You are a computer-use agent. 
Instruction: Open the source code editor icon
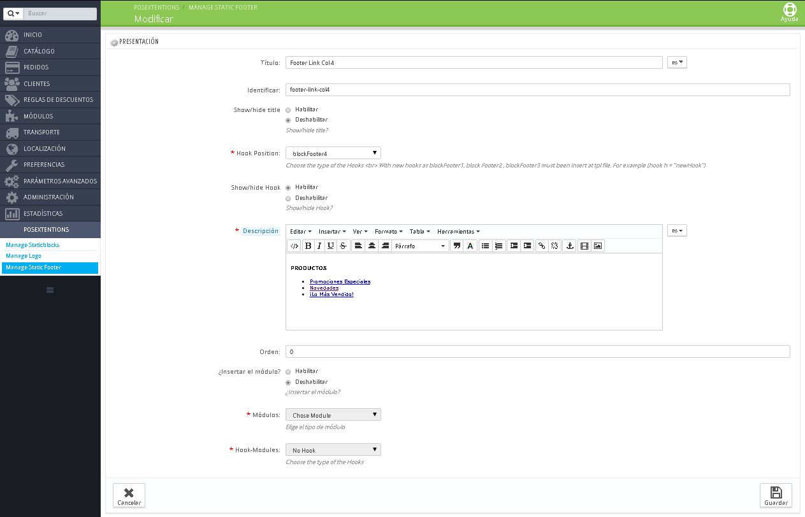[294, 246]
